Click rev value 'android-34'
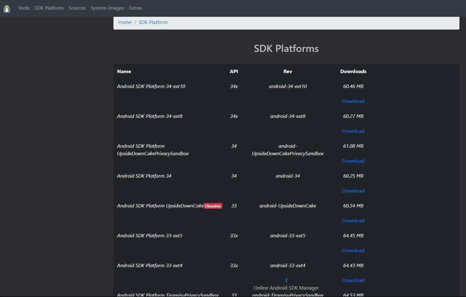 (x=288, y=176)
